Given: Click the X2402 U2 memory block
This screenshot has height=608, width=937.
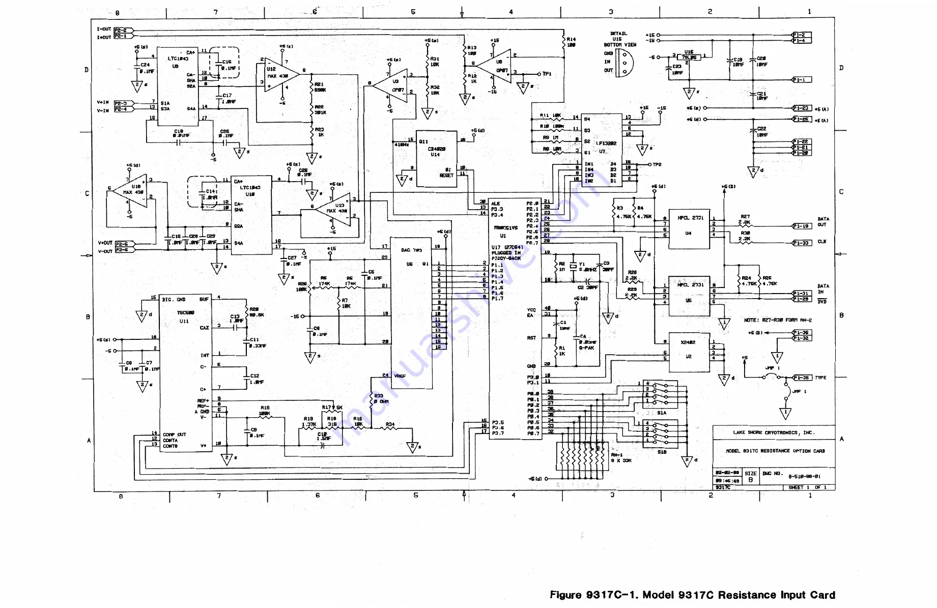Looking at the screenshot, I should pyautogui.click(x=689, y=353).
